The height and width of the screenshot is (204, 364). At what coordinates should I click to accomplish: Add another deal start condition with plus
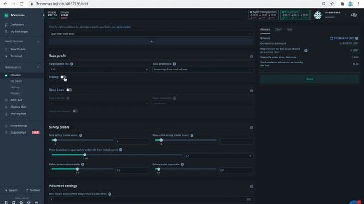tap(151, 41)
